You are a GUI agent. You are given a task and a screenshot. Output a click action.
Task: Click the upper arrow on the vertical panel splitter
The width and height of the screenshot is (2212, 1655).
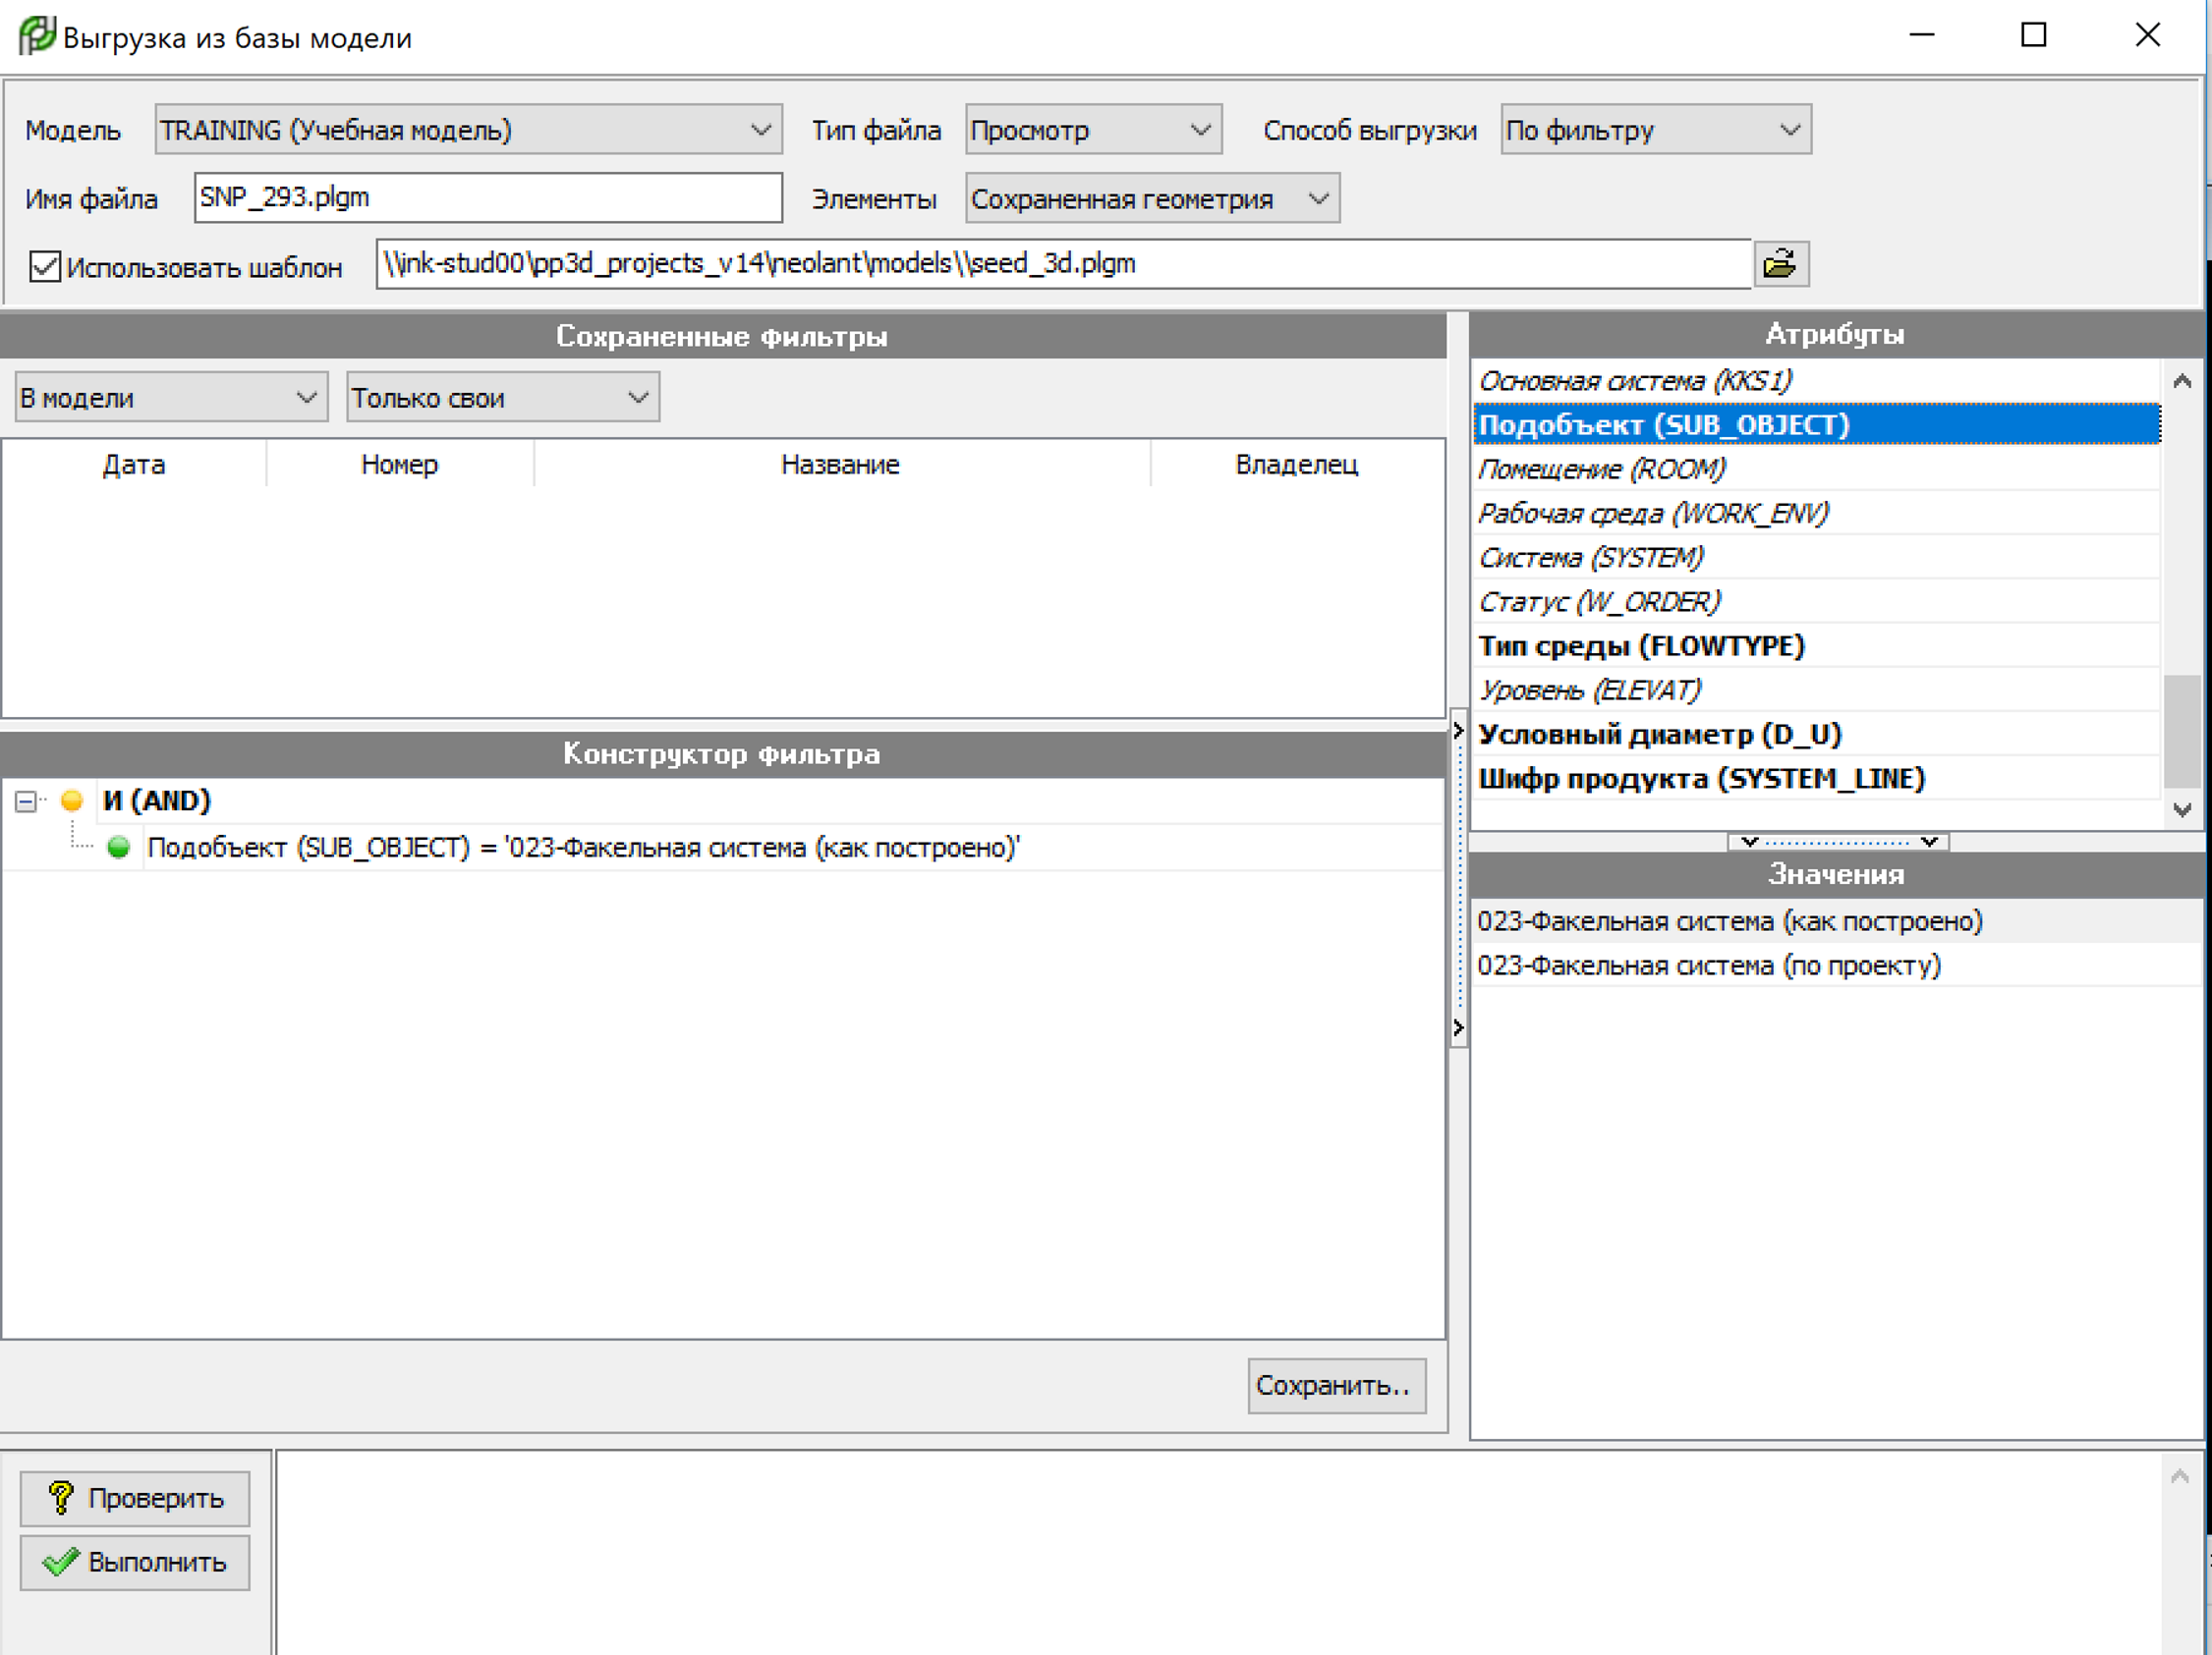pyautogui.click(x=1458, y=731)
